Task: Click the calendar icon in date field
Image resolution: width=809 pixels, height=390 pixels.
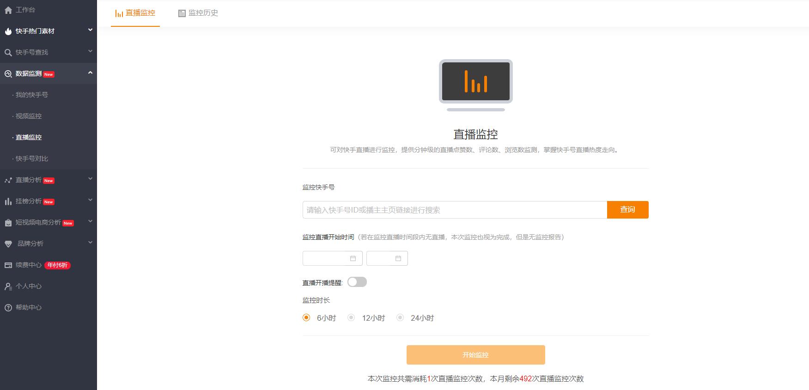Action: 353,258
